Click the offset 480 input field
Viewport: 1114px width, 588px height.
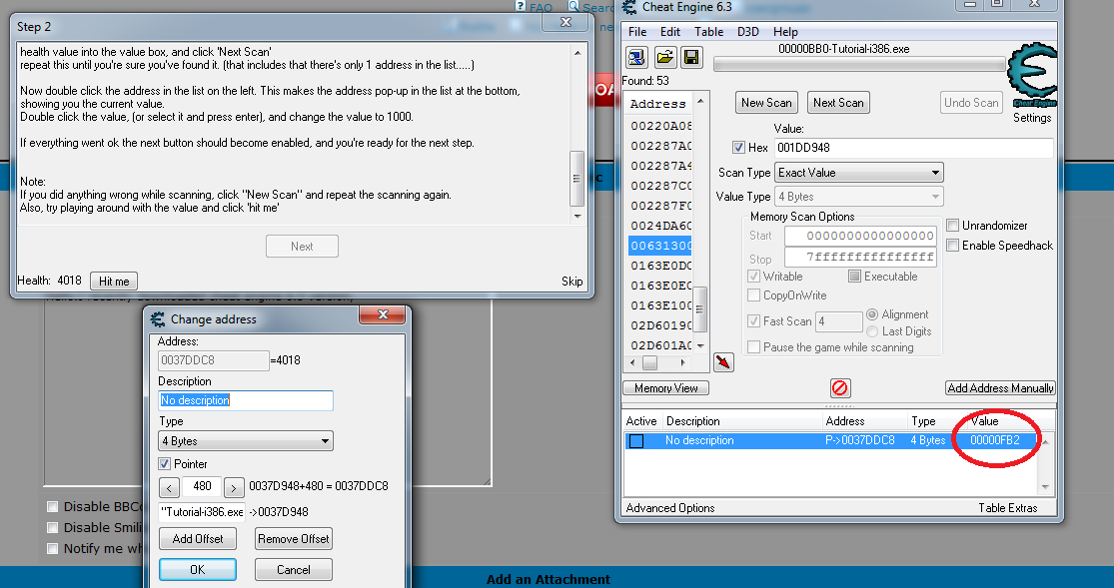202,486
